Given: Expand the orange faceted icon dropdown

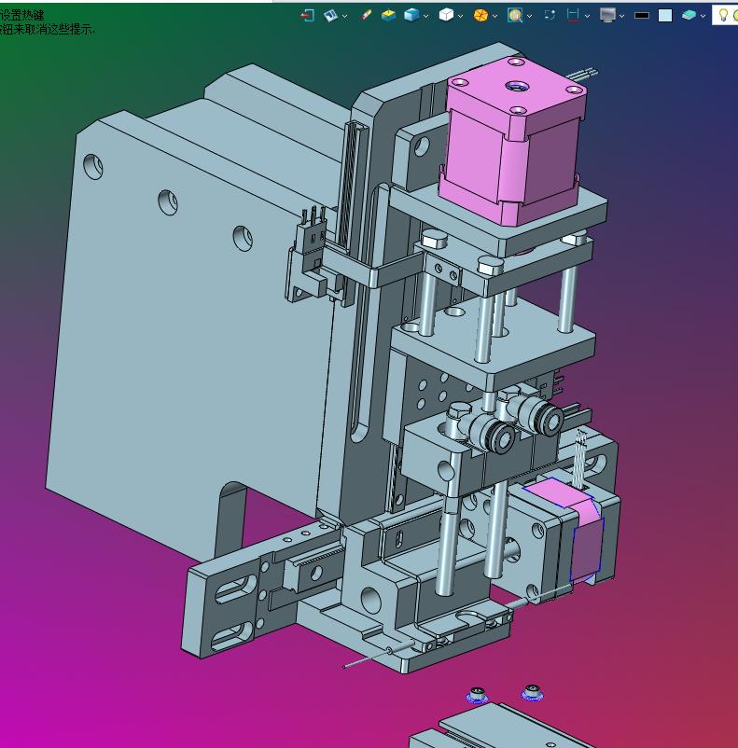Looking at the screenshot, I should point(495,16).
